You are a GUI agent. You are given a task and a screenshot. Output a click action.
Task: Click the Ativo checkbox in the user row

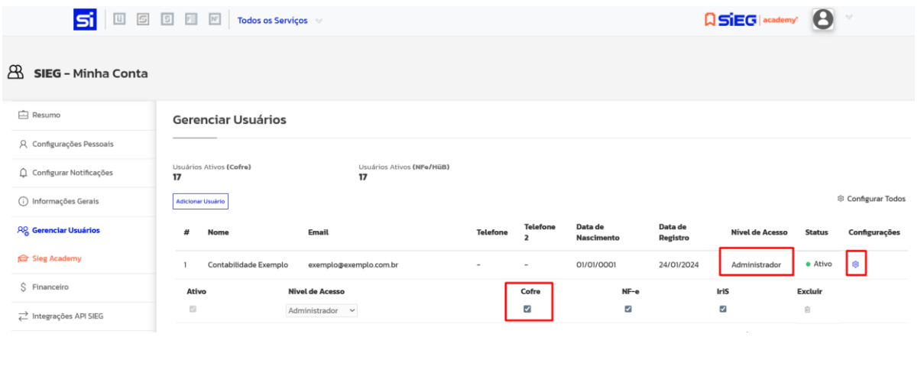[193, 310]
